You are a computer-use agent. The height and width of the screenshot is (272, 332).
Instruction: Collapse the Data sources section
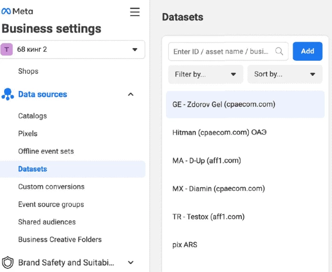pos(130,94)
